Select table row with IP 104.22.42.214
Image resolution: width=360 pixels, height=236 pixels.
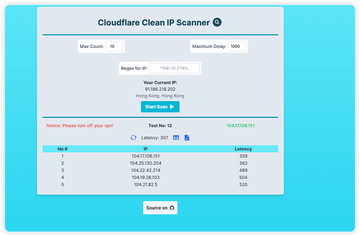pyautogui.click(x=160, y=170)
